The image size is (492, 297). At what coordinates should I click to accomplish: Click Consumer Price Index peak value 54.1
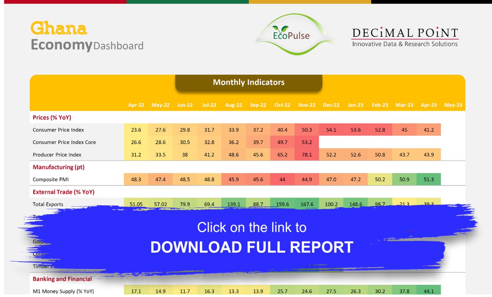pyautogui.click(x=331, y=130)
